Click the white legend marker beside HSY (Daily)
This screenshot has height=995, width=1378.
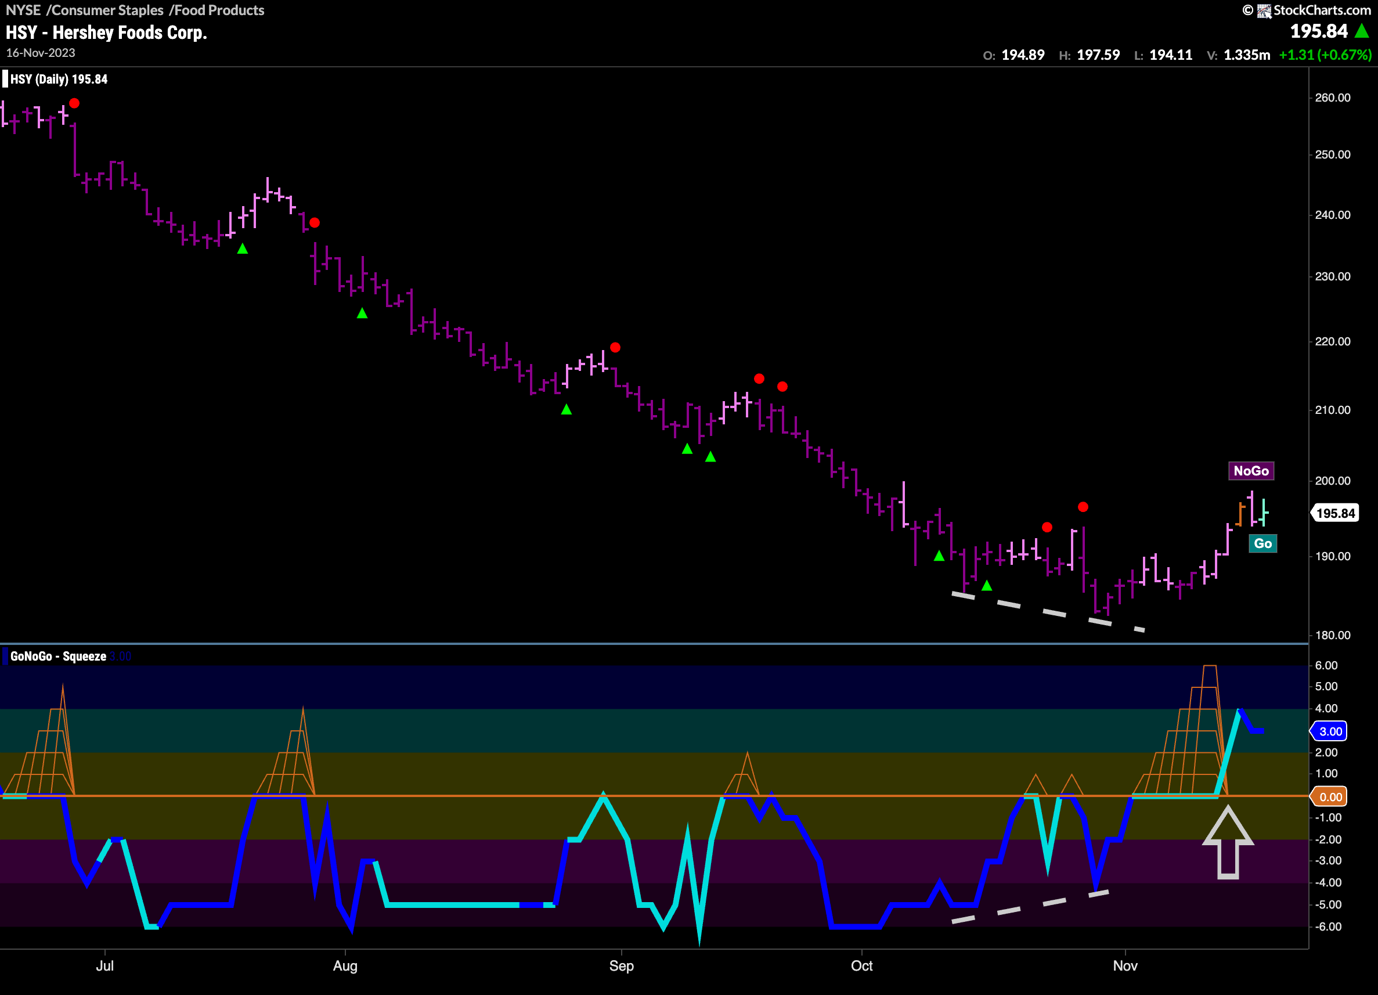coord(5,79)
